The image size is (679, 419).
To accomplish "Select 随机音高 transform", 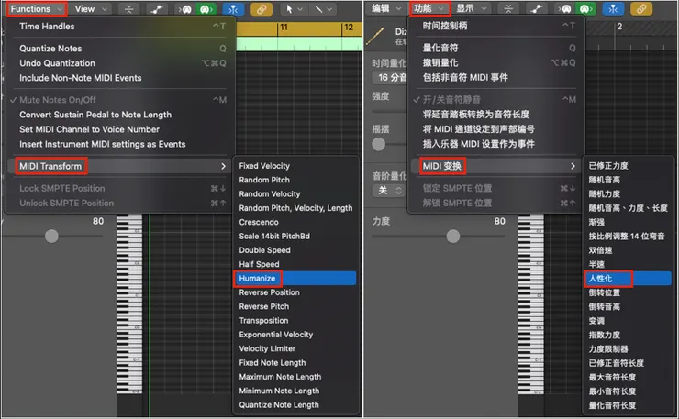I will tap(628, 180).
